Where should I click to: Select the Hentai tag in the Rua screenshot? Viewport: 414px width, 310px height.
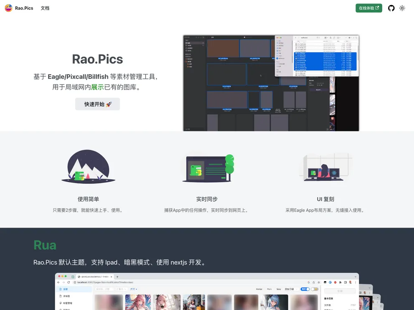259,289
